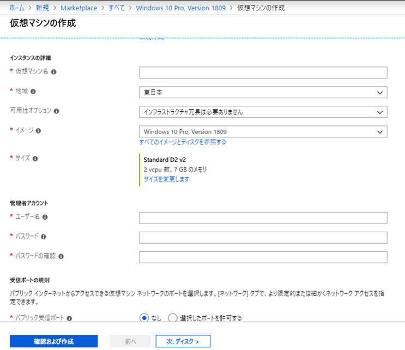Click info icon next to 地域

click(33, 92)
